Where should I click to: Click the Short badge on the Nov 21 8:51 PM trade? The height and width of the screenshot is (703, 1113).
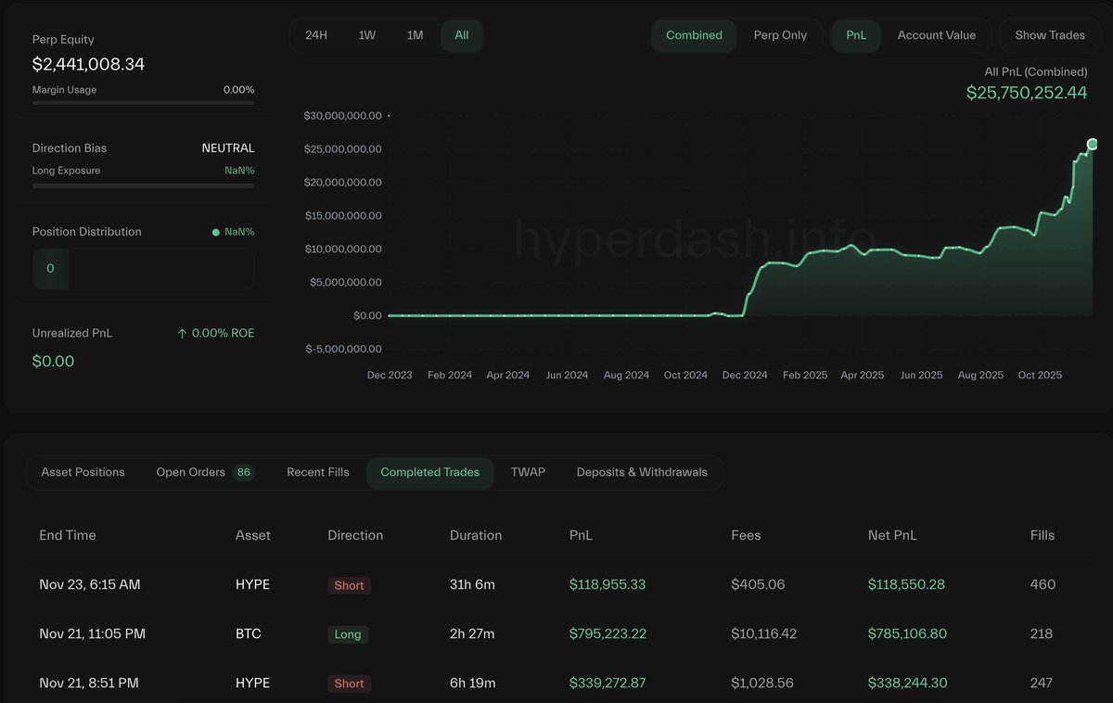(349, 684)
